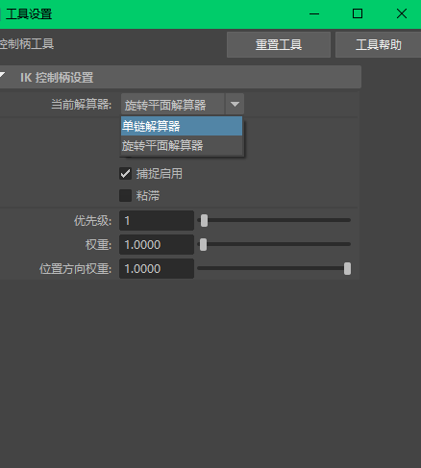Click the 控制柄工具 label
The height and width of the screenshot is (468, 421).
click(x=27, y=44)
